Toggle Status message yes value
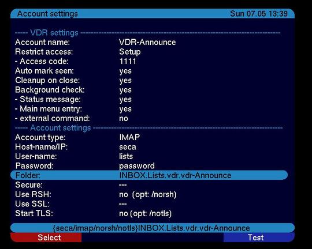This screenshot has height=249, width=312. [x=125, y=100]
